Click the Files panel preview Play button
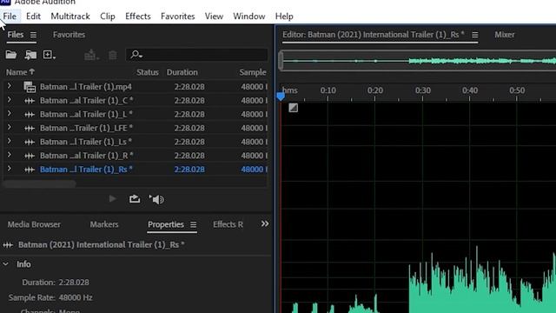The height and width of the screenshot is (313, 556). click(112, 199)
